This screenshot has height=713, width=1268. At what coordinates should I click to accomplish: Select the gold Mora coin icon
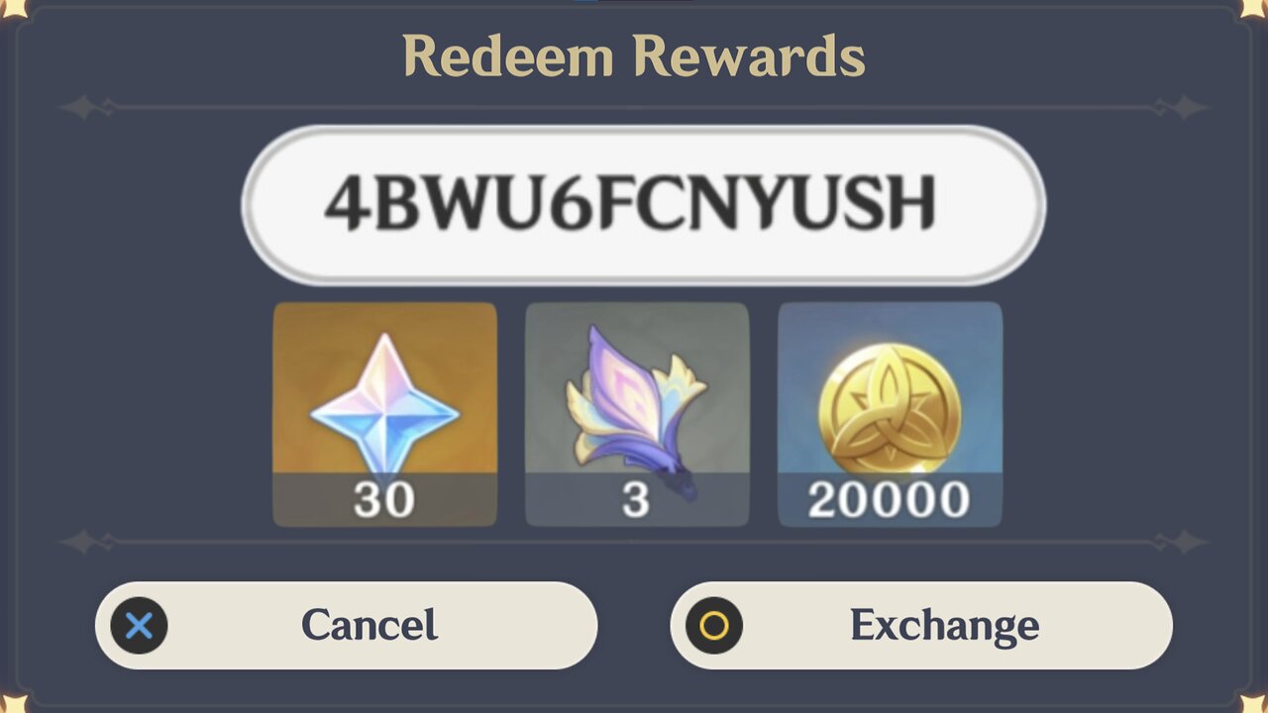[x=890, y=409]
